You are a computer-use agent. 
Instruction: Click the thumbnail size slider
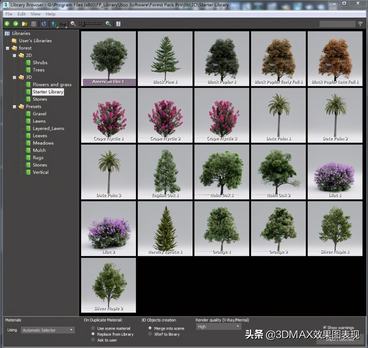pos(91,24)
